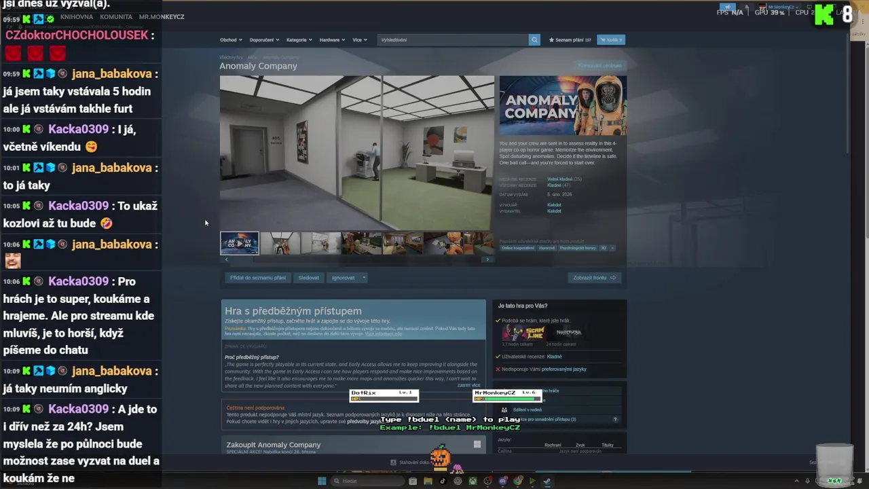Open the Steam taskbar icon
This screenshot has width=869, height=489.
coord(547,481)
